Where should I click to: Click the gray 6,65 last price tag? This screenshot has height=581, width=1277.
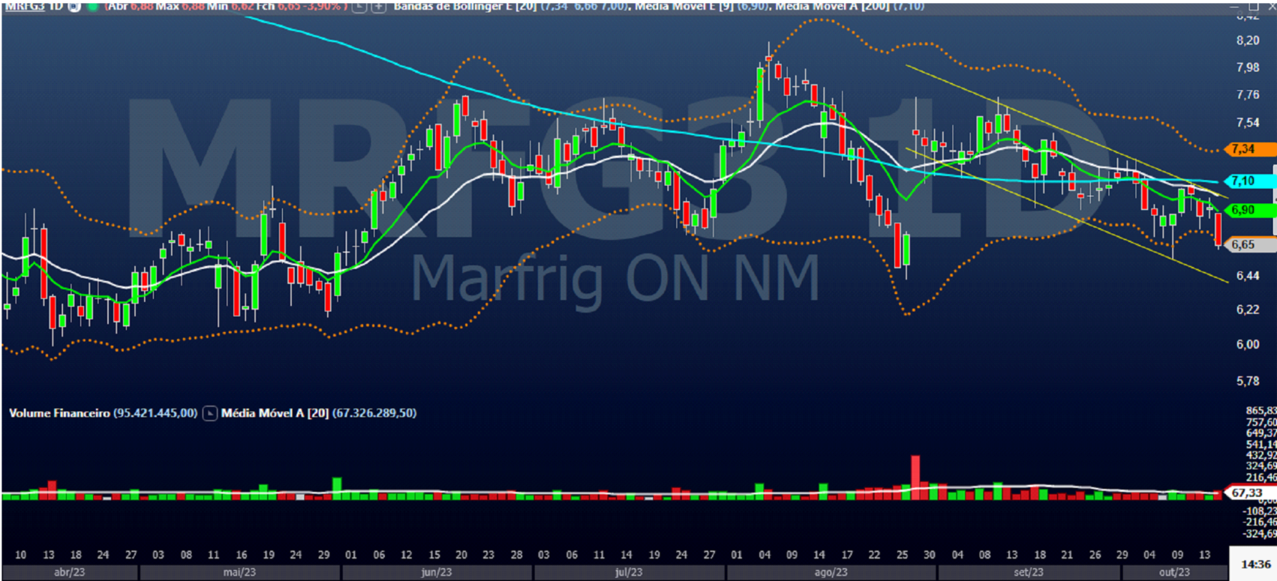(1248, 244)
